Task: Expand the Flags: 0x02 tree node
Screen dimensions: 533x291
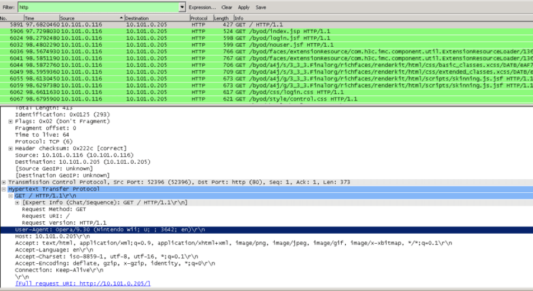Action: [11, 121]
